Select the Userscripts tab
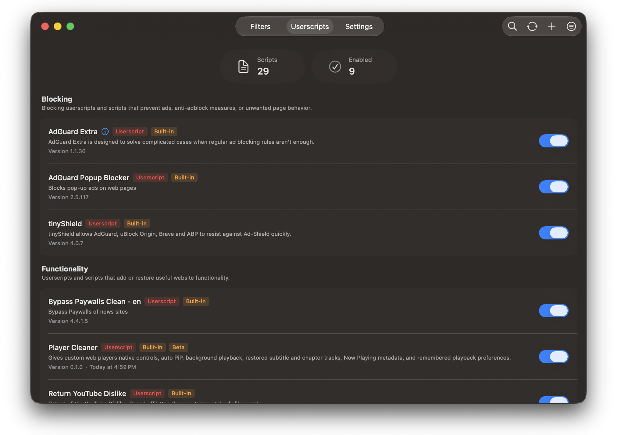This screenshot has width=617, height=435. 310,27
